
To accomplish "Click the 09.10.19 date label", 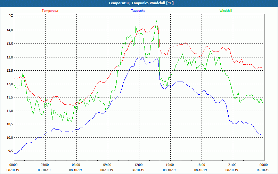I will click(263, 170).
